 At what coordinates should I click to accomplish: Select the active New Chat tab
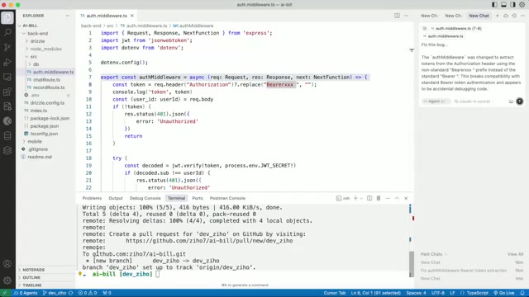pos(479,16)
